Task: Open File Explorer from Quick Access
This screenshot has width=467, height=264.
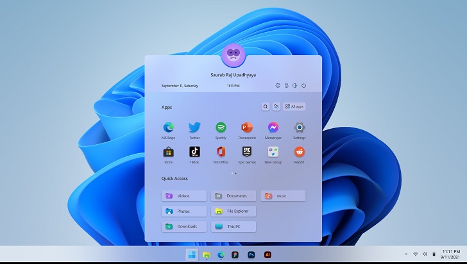Action: coord(234,211)
